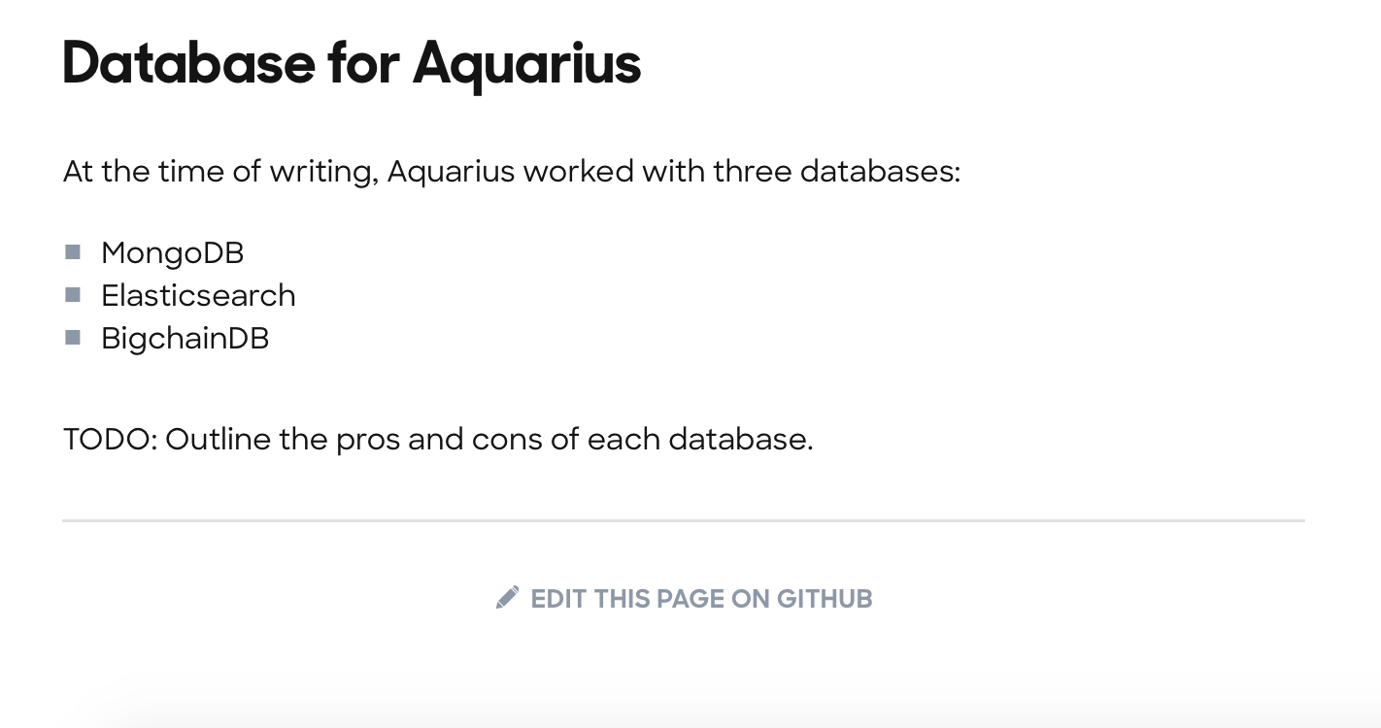Screen dimensions: 1381x728
Task: Select the Elasticsearch list item text
Action: [198, 295]
